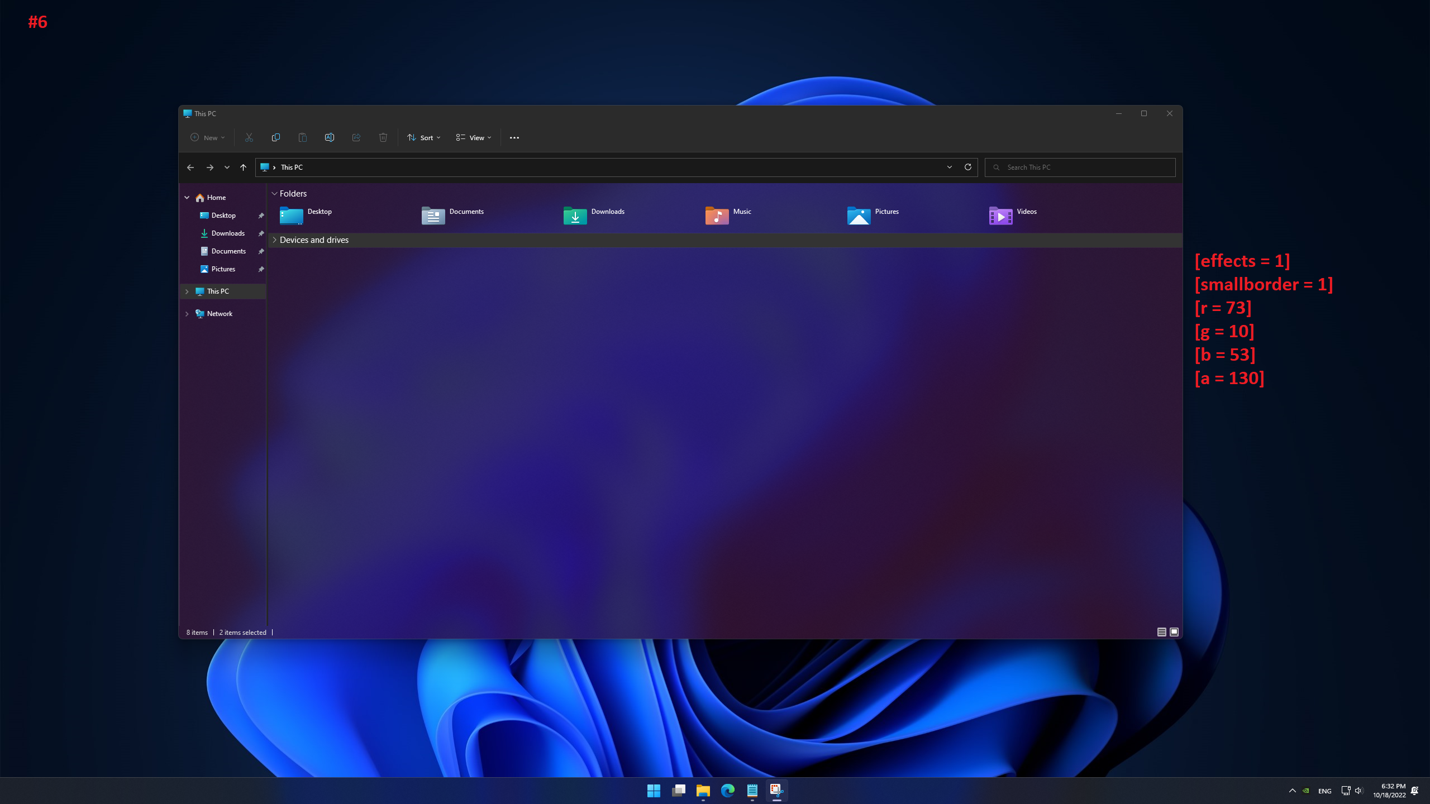Switch to details view in status bar
Viewport: 1430px width, 804px height.
(x=1162, y=632)
